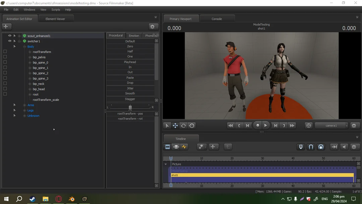Viewport: 362px width, 204px height.
Task: Check the checkbox next to bip_pelvis
Action: click(x=5, y=57)
